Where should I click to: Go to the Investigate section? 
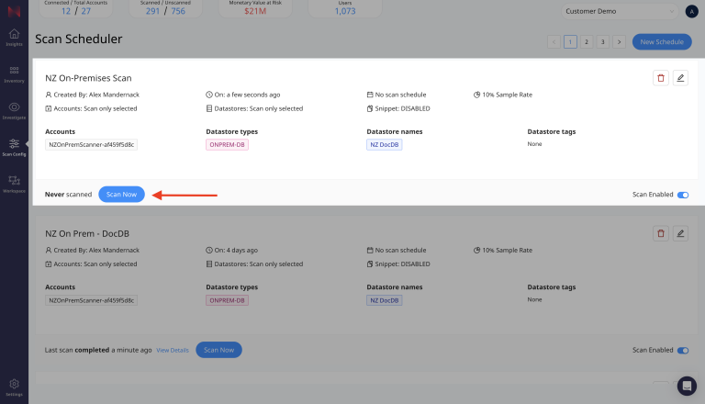(x=14, y=110)
